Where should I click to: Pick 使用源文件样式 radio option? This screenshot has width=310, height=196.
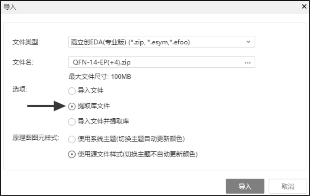[x=71, y=154]
